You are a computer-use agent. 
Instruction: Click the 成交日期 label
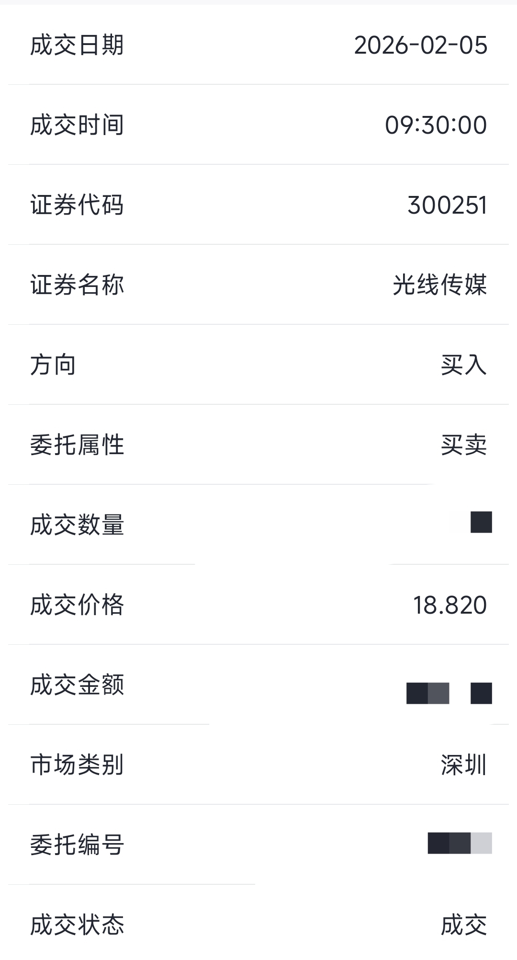tap(77, 46)
